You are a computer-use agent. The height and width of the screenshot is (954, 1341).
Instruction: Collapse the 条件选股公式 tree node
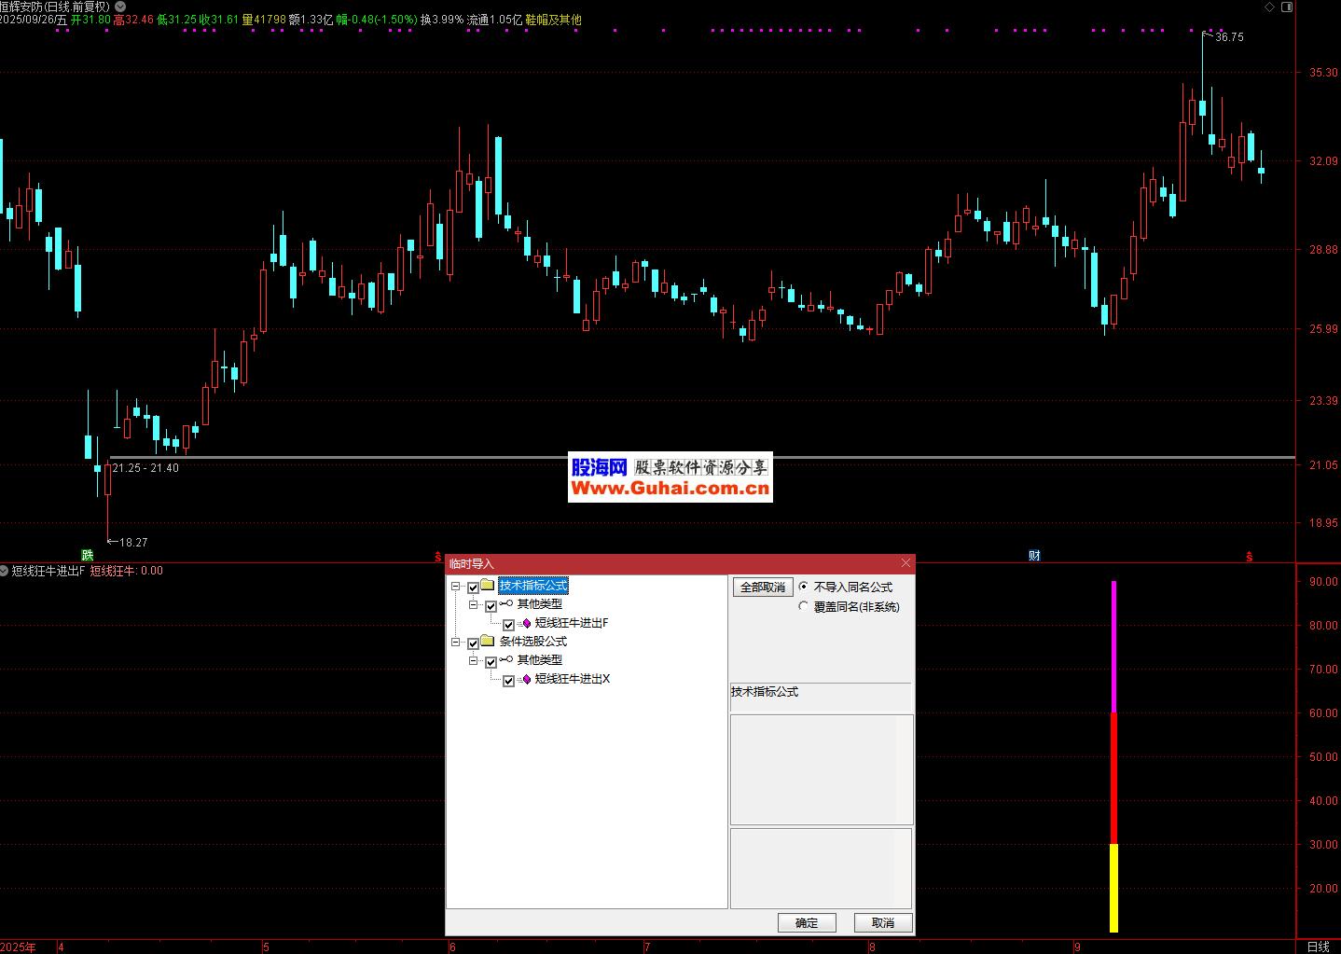point(456,643)
